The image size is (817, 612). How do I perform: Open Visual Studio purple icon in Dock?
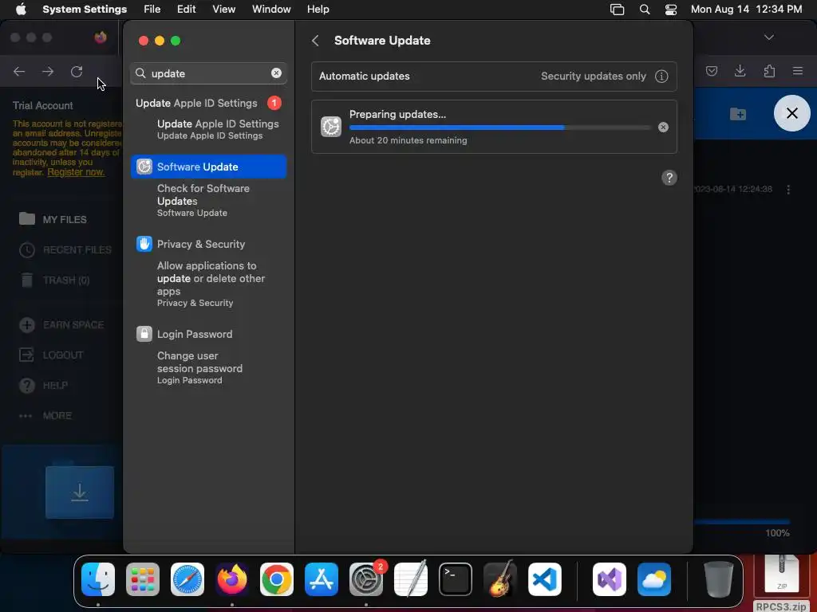coord(609,579)
